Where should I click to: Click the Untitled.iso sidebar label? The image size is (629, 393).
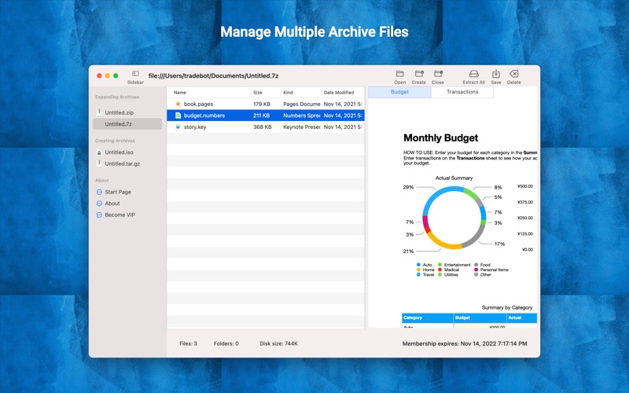(x=119, y=152)
